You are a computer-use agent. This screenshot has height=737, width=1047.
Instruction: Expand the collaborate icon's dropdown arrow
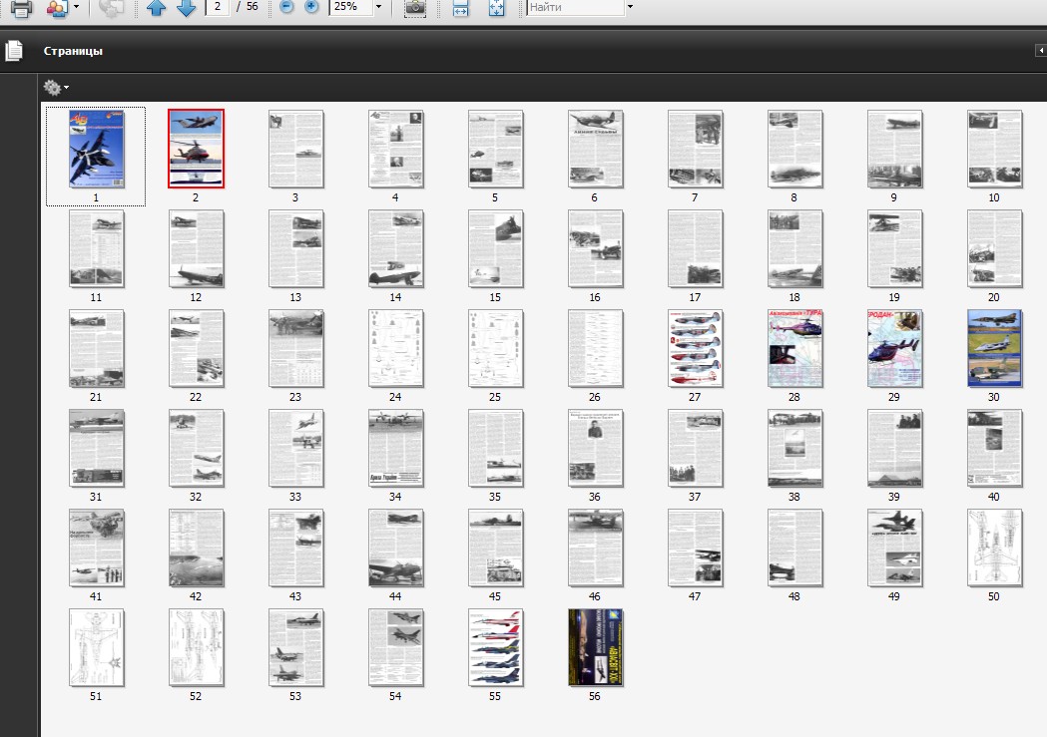tap(76, 7)
